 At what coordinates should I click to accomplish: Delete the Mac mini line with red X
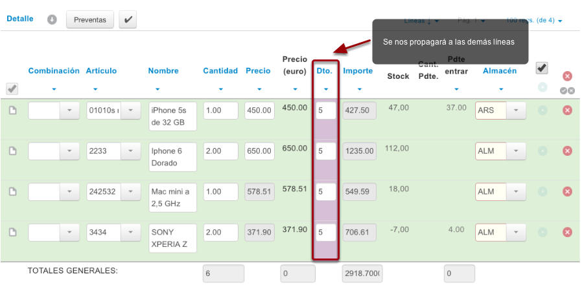[x=567, y=192]
